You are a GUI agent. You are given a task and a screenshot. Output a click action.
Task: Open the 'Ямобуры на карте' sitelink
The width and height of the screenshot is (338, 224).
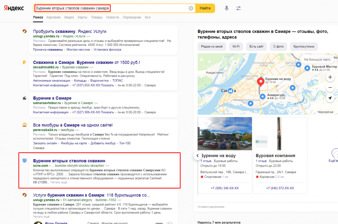coord(74,143)
